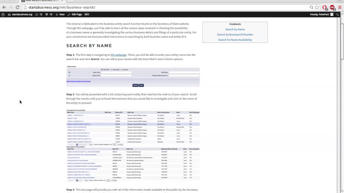Click the SEARCH BY NAME heading
The image size is (344, 193).
pyautogui.click(x=89, y=46)
